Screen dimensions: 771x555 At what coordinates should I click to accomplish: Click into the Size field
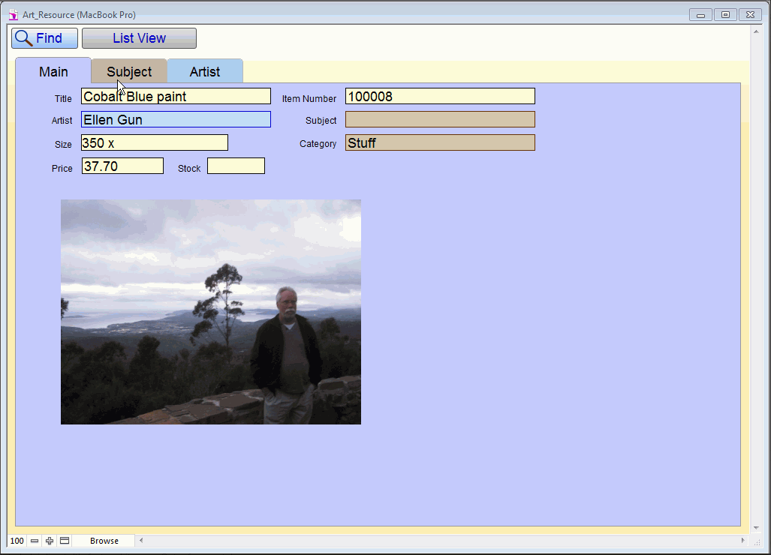(154, 142)
